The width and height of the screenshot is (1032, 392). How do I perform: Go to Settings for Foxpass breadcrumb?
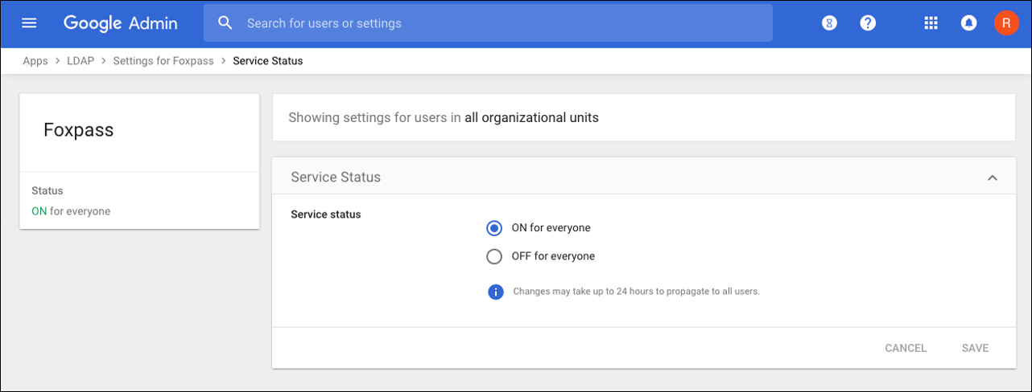(163, 61)
